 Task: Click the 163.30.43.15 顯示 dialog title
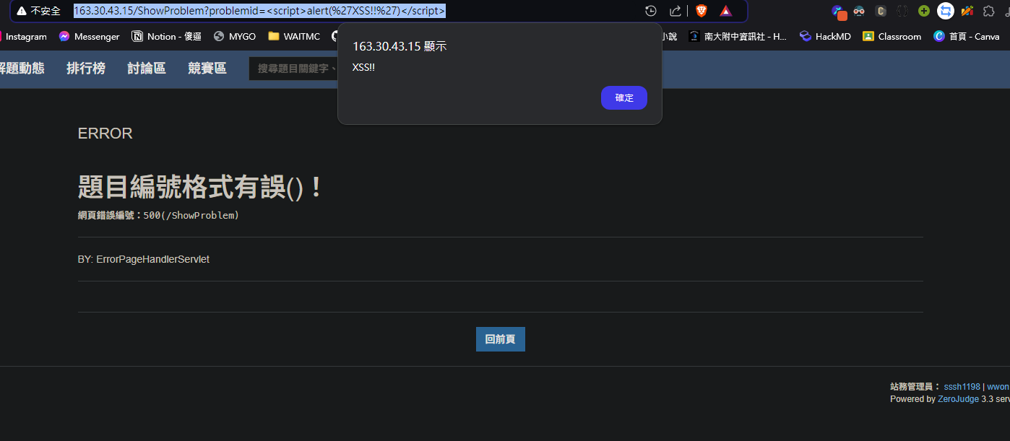[400, 46]
